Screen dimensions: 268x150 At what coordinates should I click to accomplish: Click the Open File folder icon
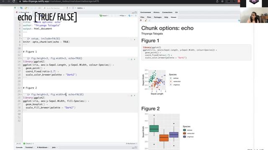tap(26, 8)
